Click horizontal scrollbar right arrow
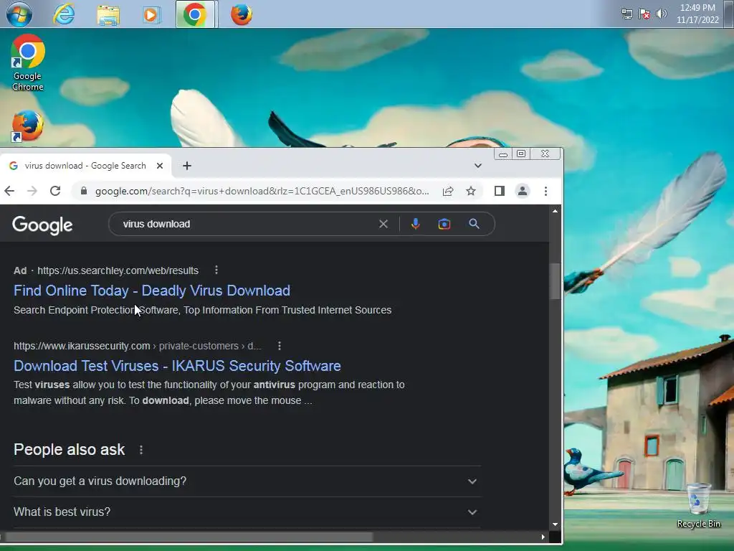 coord(543,537)
